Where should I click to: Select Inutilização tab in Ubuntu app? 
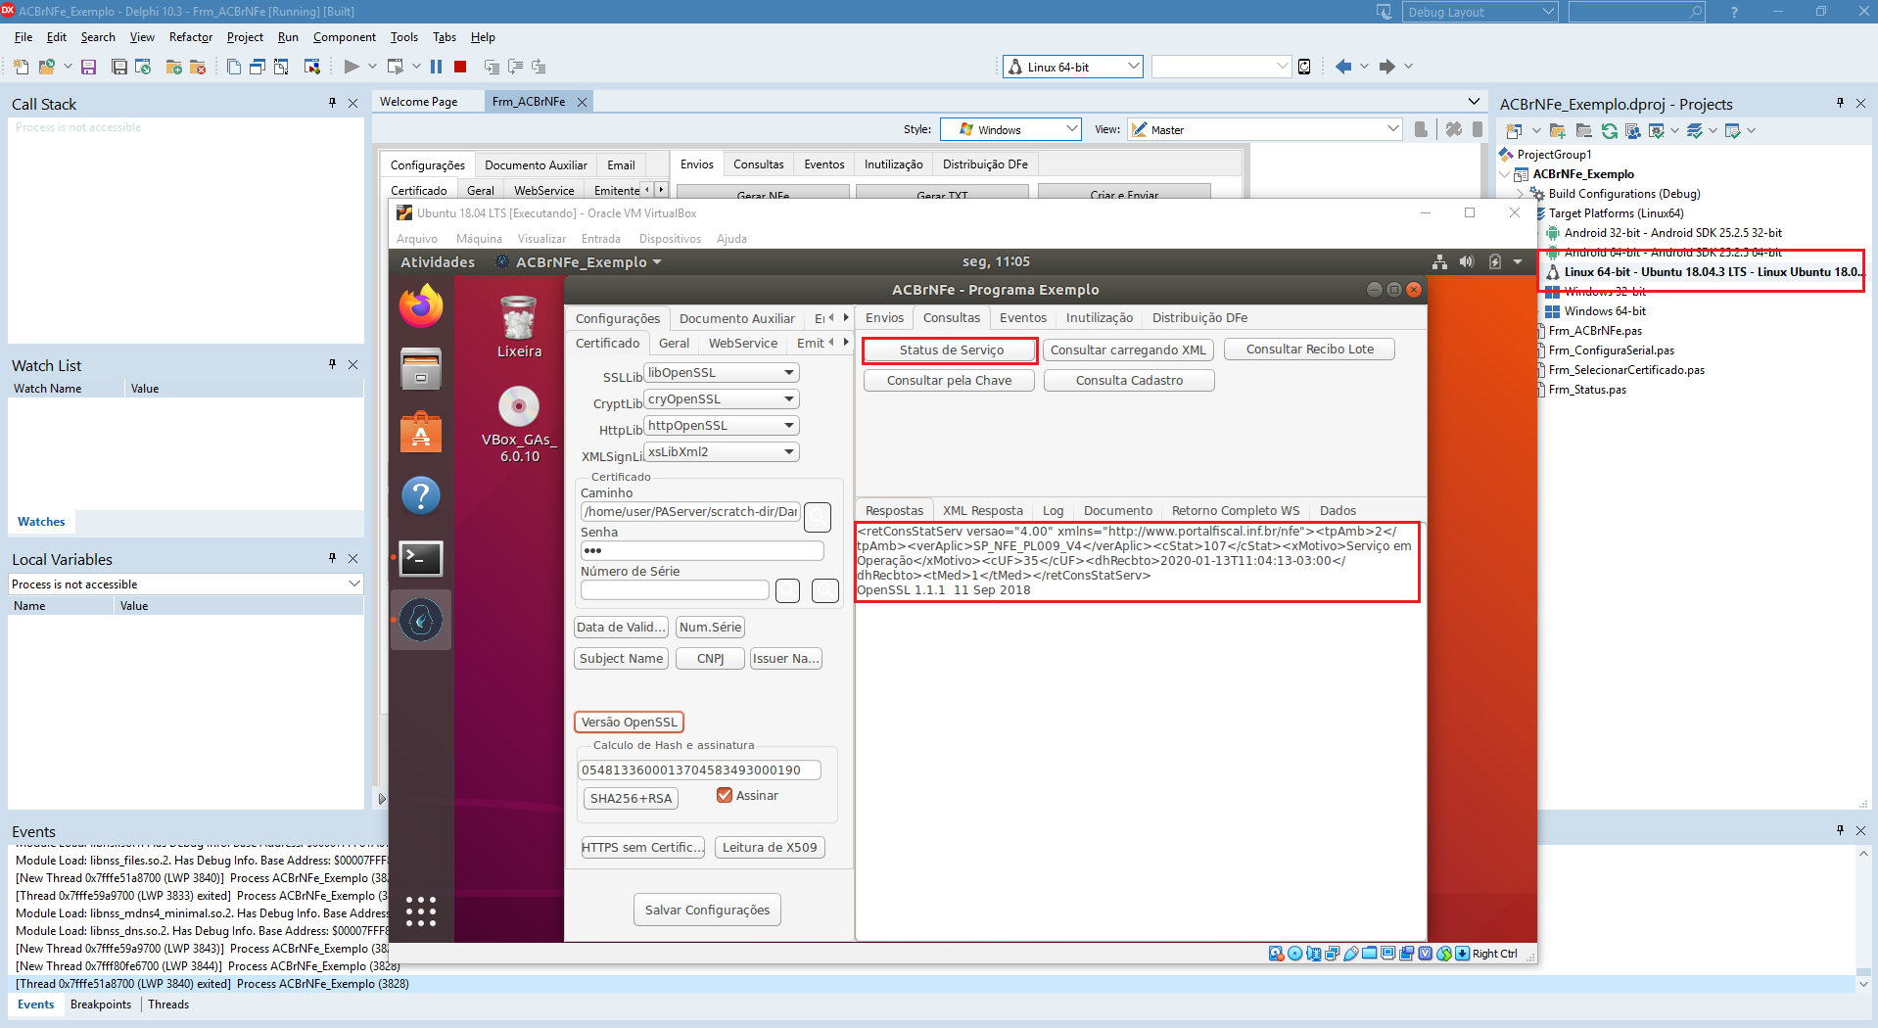tap(1099, 318)
